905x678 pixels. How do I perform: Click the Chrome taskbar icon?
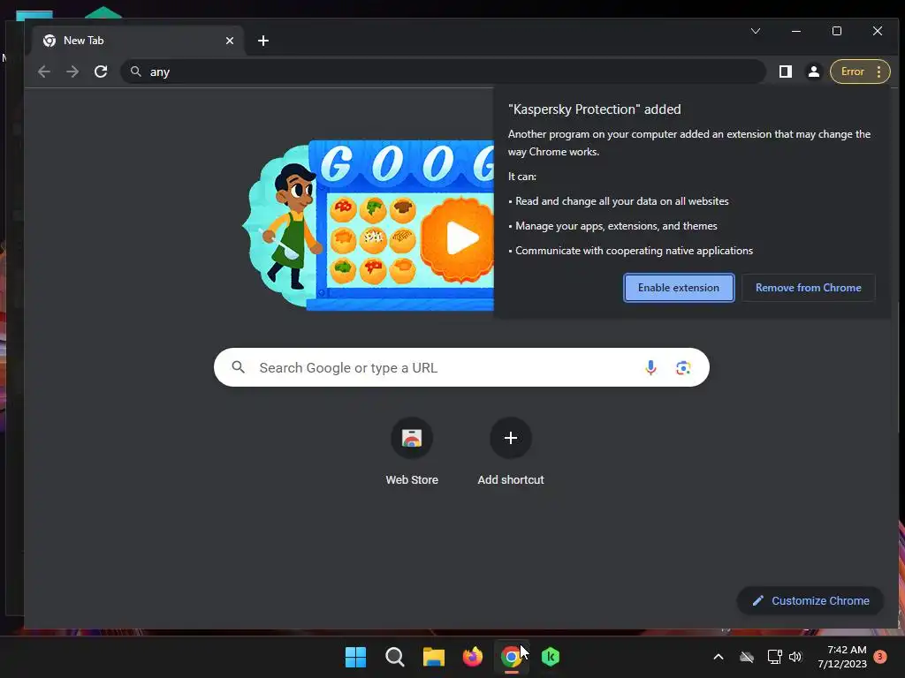click(512, 657)
